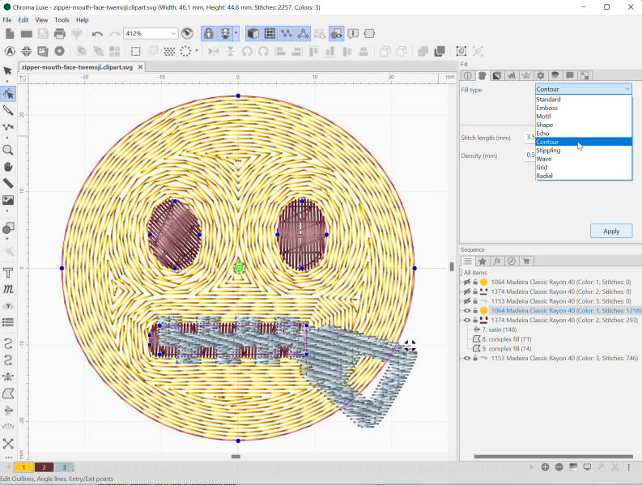Screen dimensions: 642x485
Task: Click the hoop crosshair icon
Action: (27, 51)
